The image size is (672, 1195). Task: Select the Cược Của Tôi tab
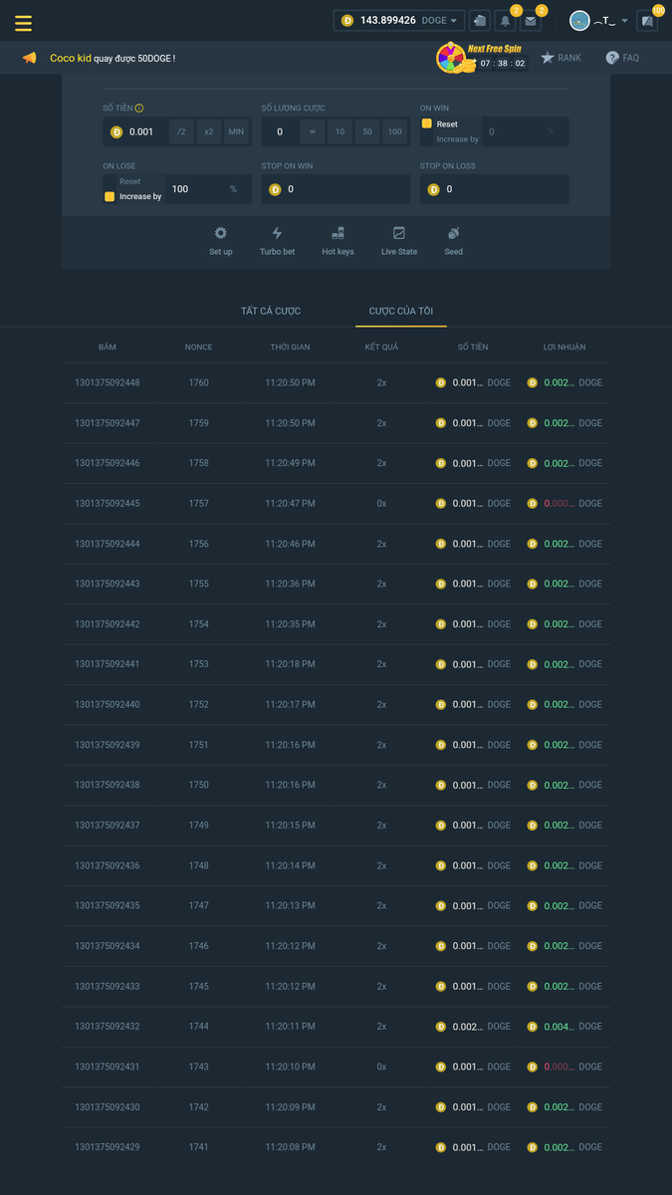click(400, 311)
